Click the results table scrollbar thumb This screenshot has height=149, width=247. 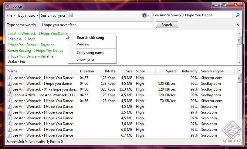point(239,78)
